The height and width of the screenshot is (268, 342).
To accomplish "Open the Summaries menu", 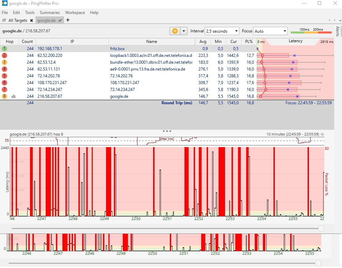I will [x=50, y=12].
